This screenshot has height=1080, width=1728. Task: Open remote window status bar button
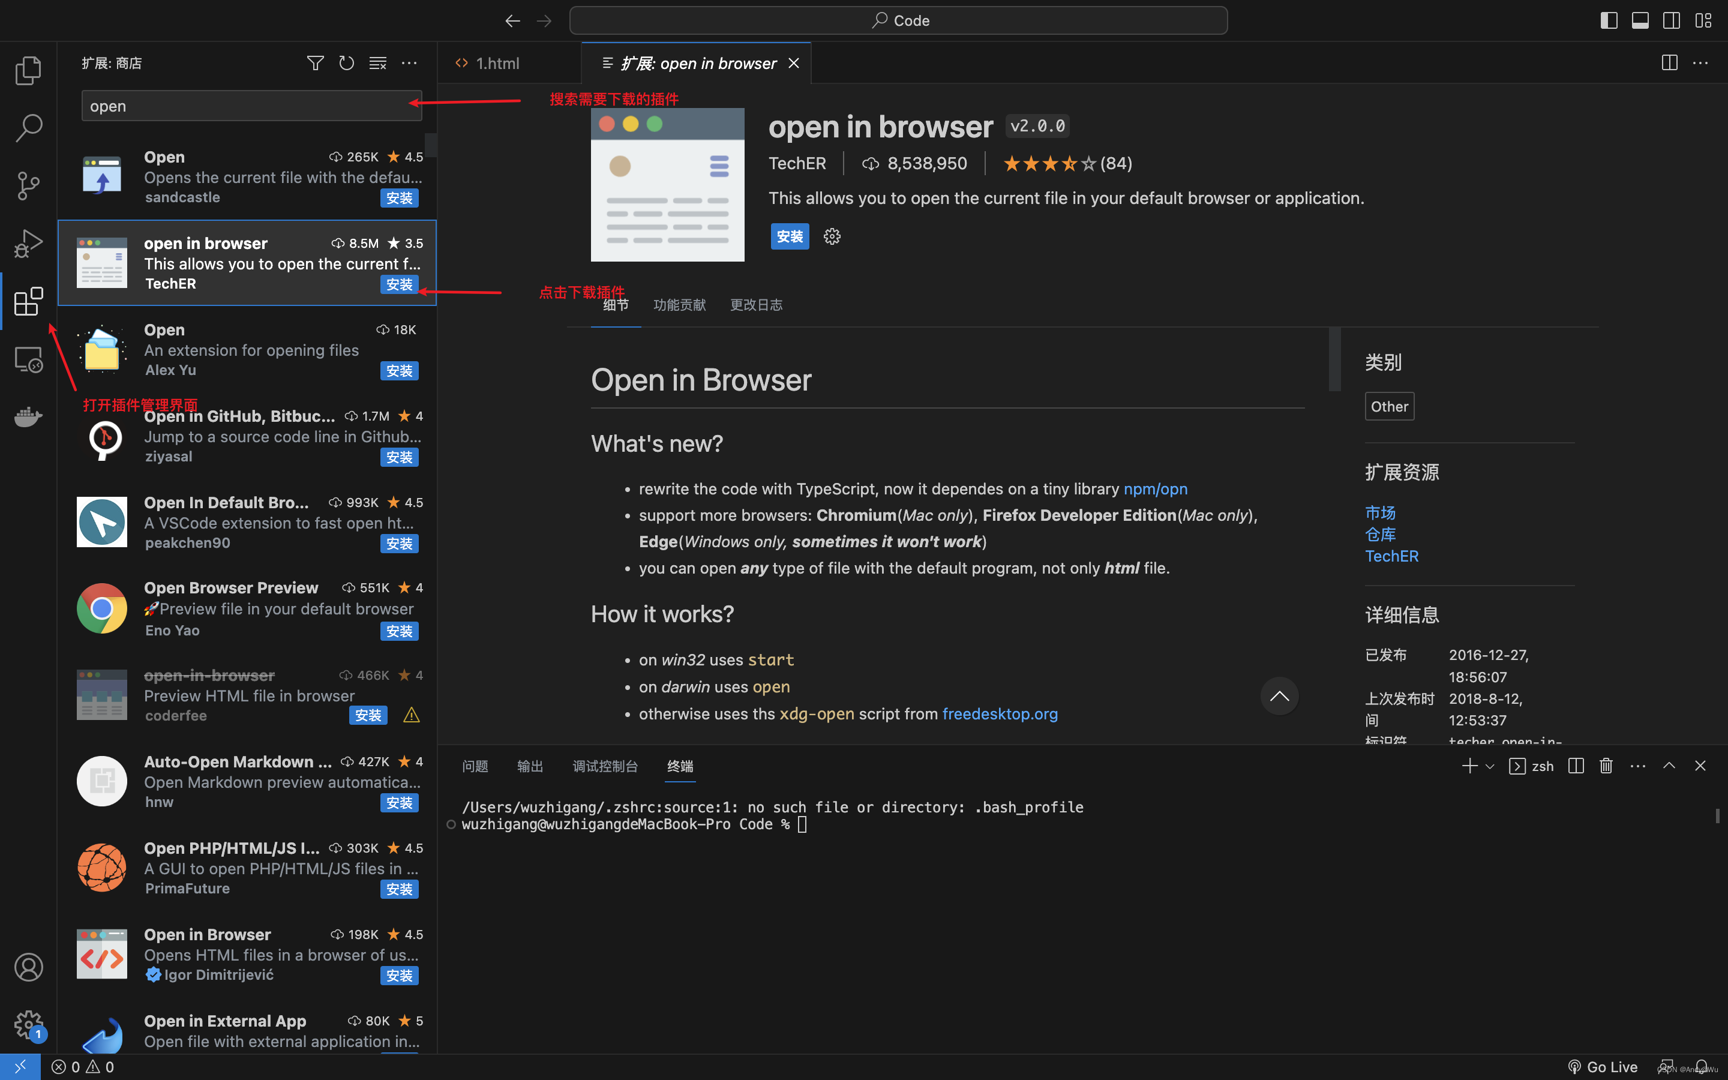20,1066
